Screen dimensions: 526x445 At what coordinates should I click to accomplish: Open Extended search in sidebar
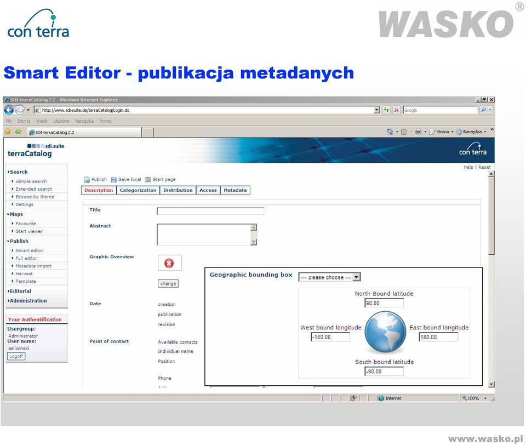(x=33, y=189)
